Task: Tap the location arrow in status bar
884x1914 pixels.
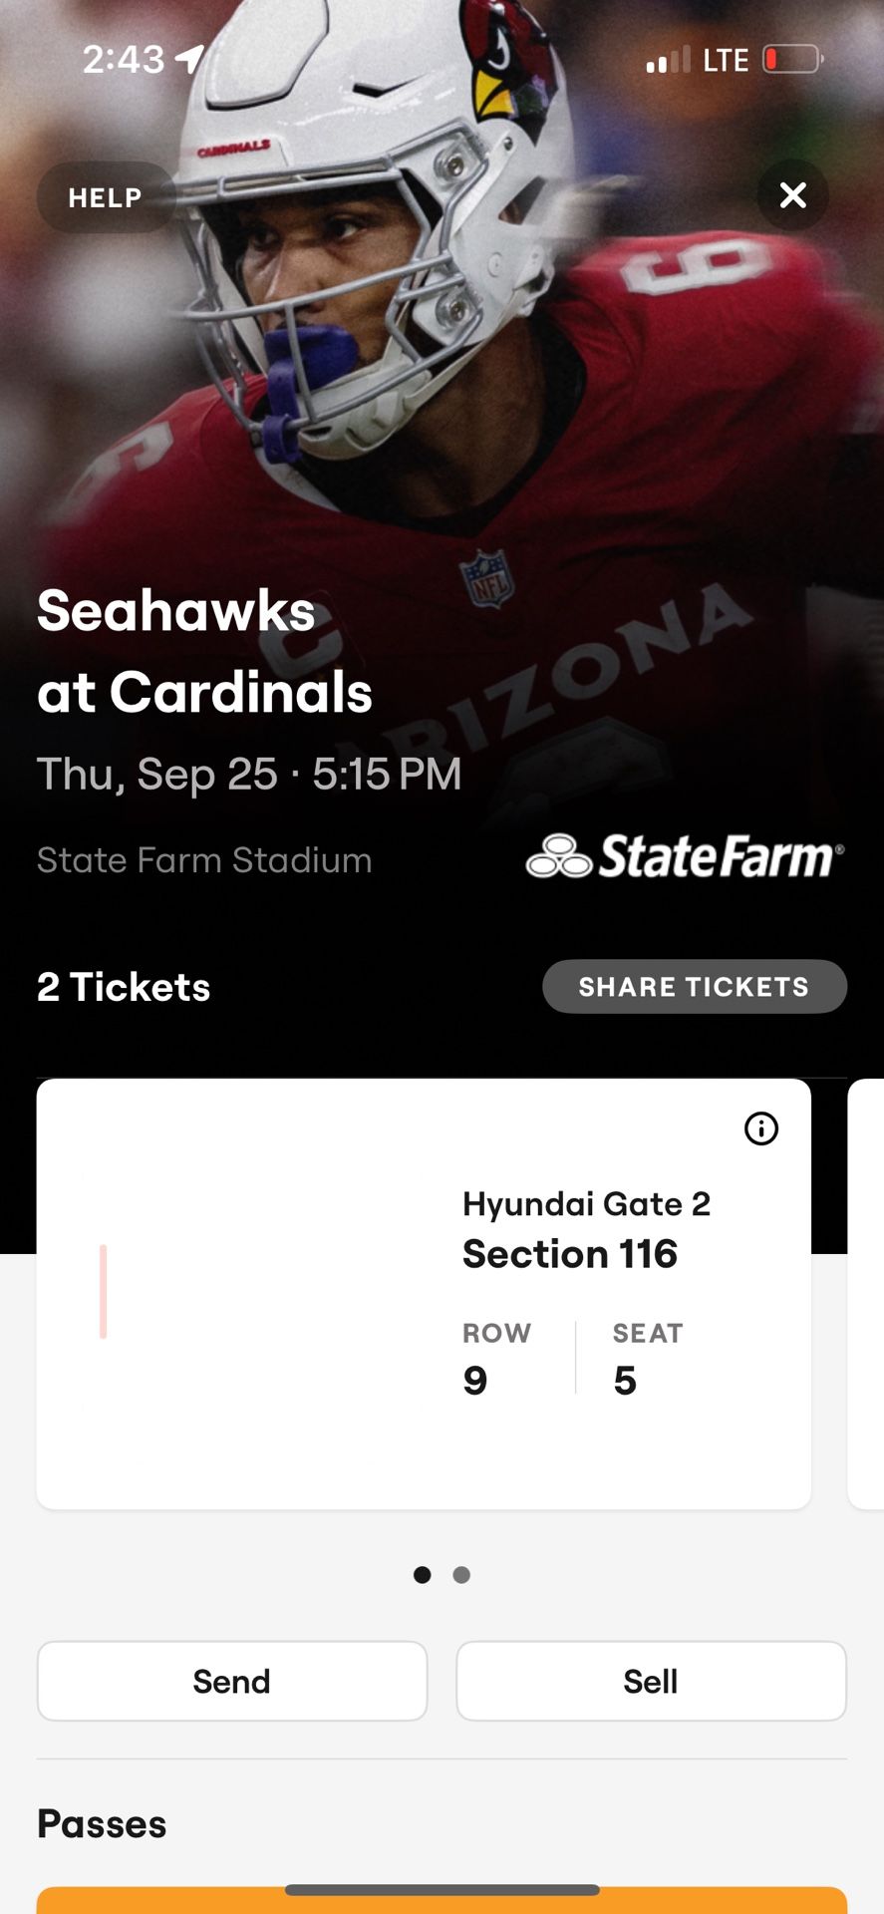Action: coord(189,59)
